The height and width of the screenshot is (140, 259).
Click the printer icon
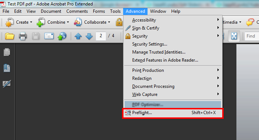click(x=23, y=36)
